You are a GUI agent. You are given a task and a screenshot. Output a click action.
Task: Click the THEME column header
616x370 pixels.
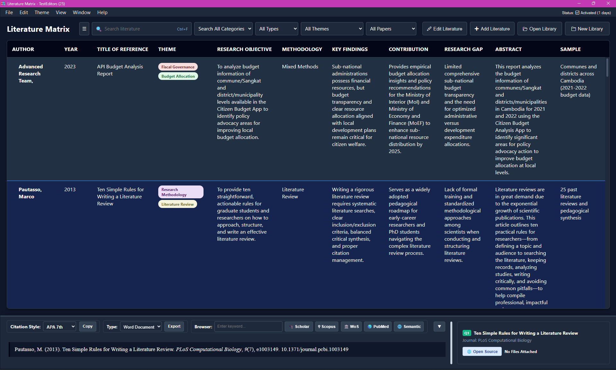[x=167, y=49]
